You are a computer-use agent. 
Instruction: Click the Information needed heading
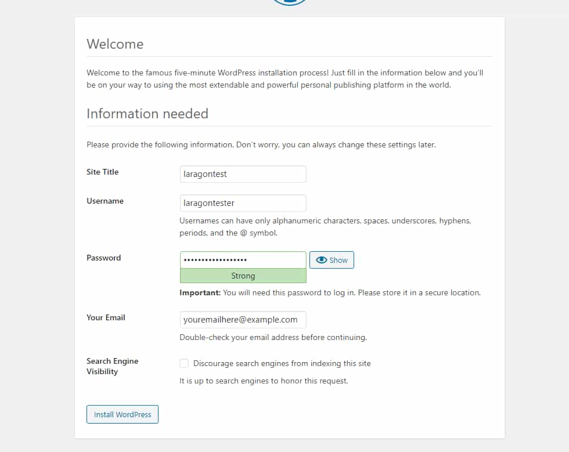[147, 114]
